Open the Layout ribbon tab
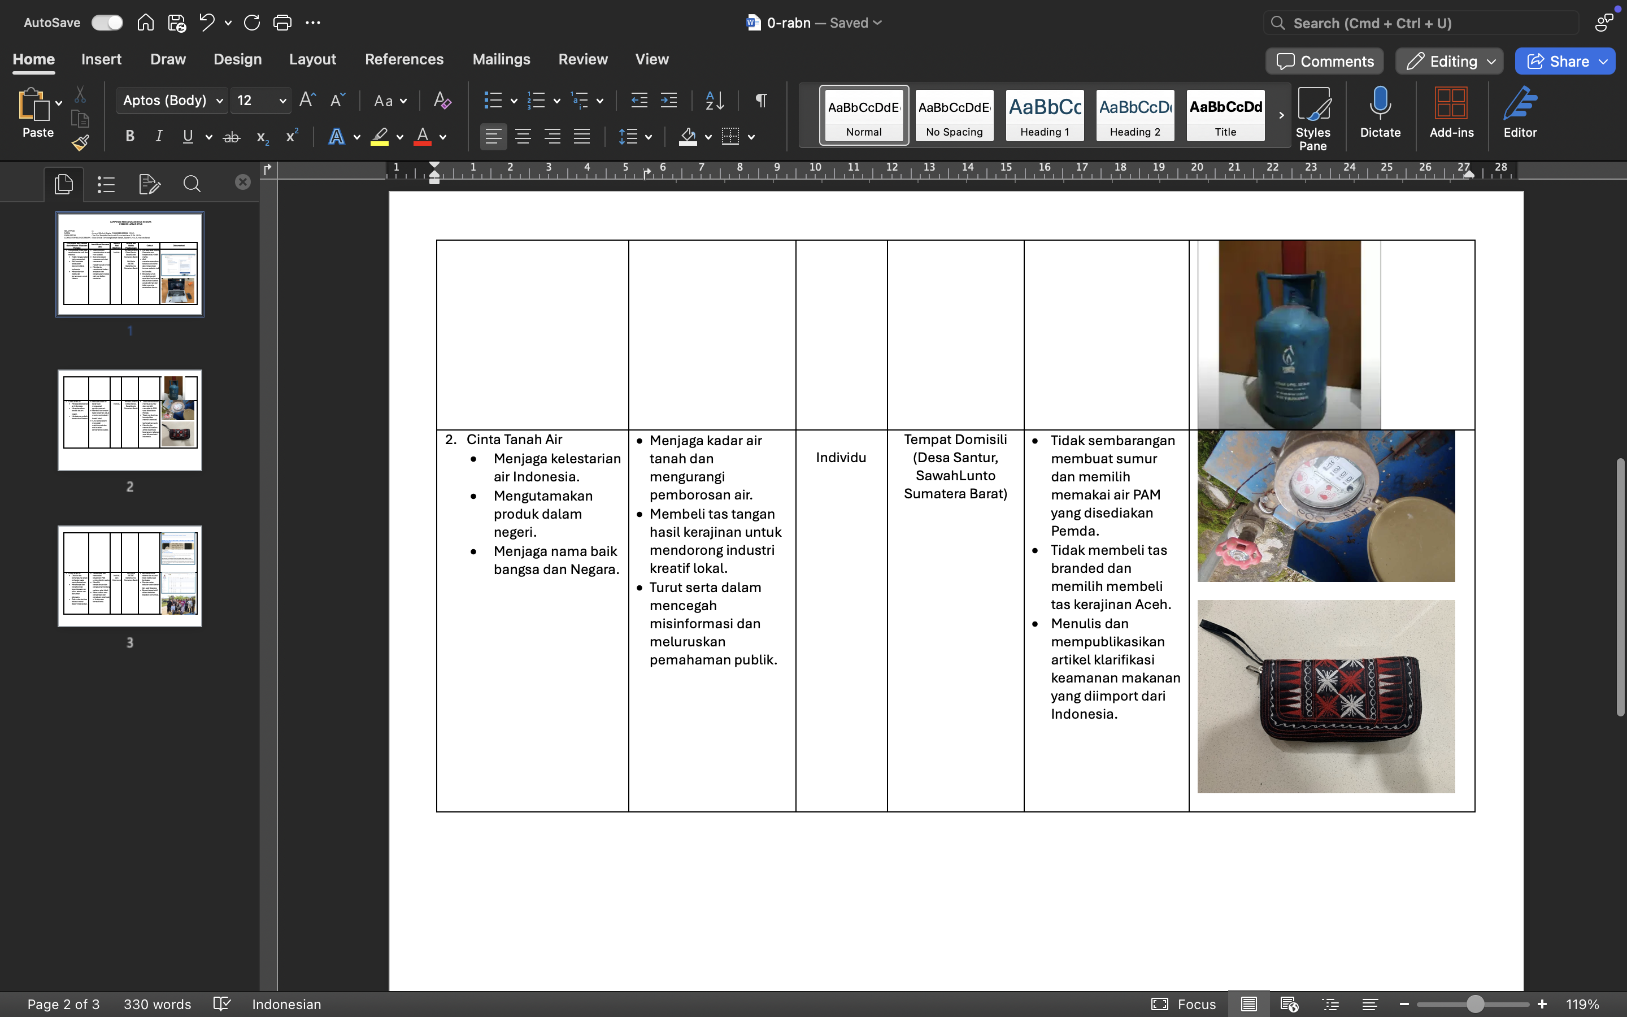The height and width of the screenshot is (1017, 1627). [x=312, y=59]
